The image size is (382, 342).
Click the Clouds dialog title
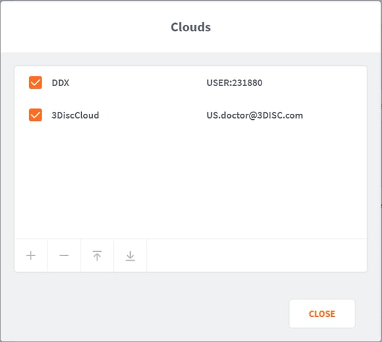click(x=191, y=27)
